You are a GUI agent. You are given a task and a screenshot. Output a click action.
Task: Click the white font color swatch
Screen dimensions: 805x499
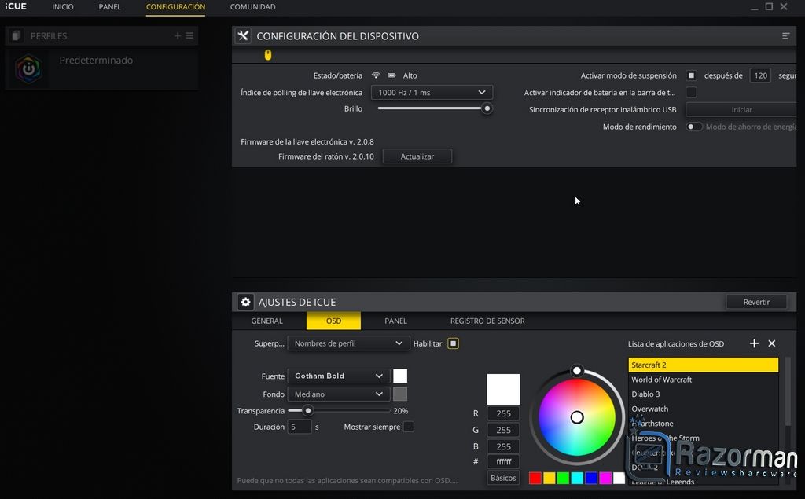[x=400, y=376]
